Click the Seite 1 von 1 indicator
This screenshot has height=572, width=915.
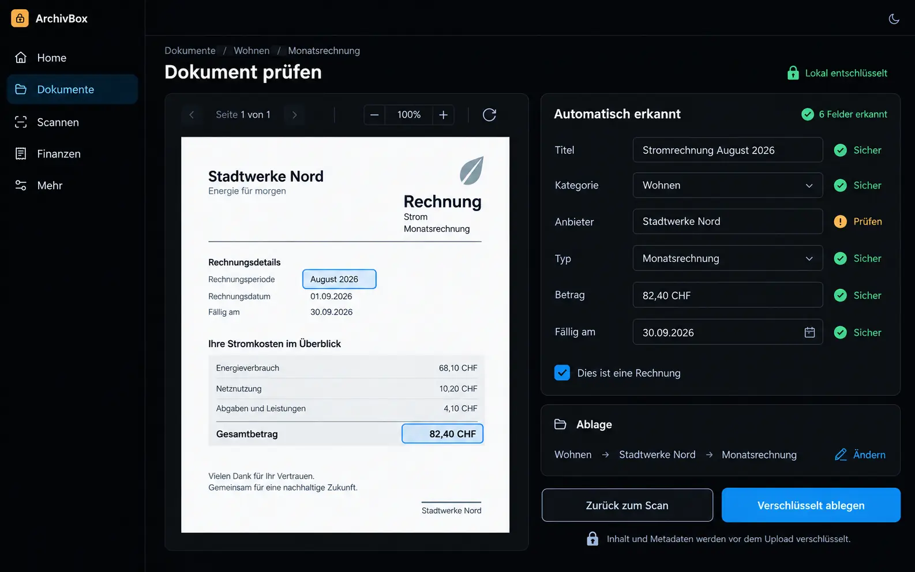(243, 115)
